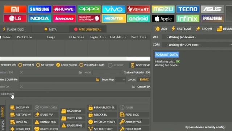
Task: Open the GENERIC side tab
Action: coord(3,112)
